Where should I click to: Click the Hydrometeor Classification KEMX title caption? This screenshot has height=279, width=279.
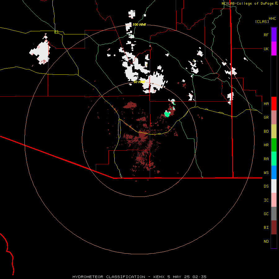coord(139,277)
